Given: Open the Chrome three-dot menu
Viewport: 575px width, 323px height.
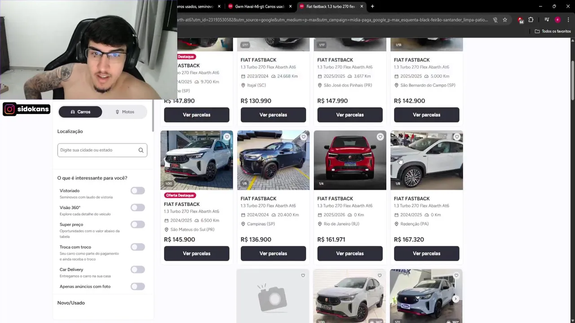Looking at the screenshot, I should 568,20.
